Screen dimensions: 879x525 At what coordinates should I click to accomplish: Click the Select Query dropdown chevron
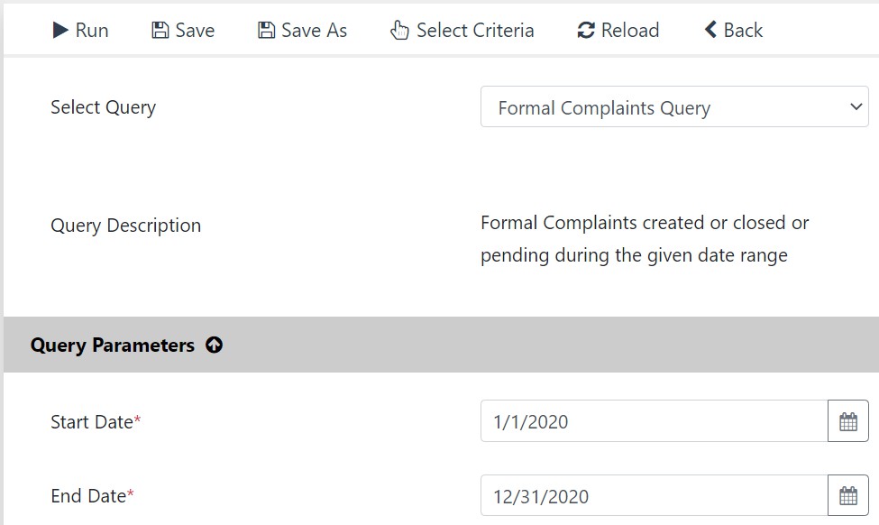856,106
